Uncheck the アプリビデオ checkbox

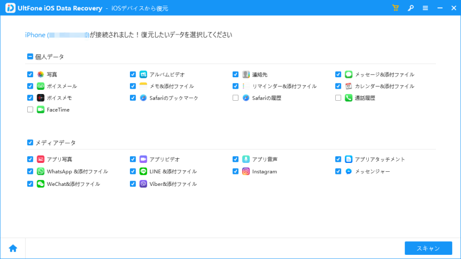(x=133, y=159)
